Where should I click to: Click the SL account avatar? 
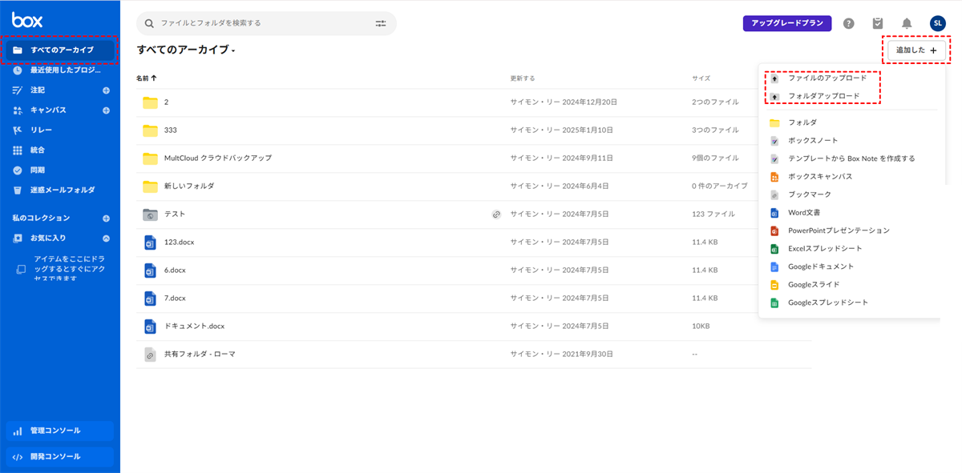click(x=937, y=23)
